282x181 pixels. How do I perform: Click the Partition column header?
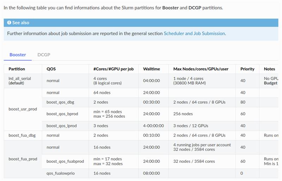[x=17, y=69]
